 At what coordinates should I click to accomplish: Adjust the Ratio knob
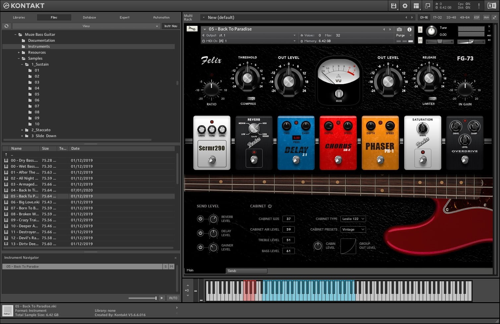tap(212, 89)
